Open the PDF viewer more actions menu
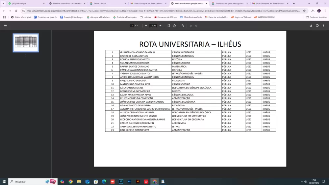Viewport: 329px width, 185px height. click(x=323, y=25)
